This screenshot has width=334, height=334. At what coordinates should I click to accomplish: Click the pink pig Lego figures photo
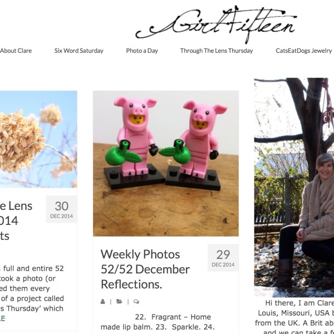[166, 164]
